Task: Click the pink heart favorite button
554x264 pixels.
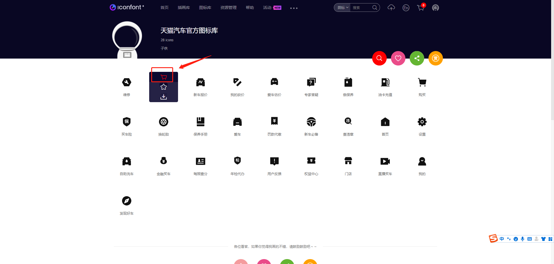Action: (398, 58)
